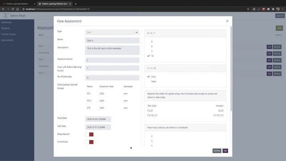The height and width of the screenshot is (161, 286).
Task: Click Archive button in the Quiz 1 row
Action: (277, 47)
